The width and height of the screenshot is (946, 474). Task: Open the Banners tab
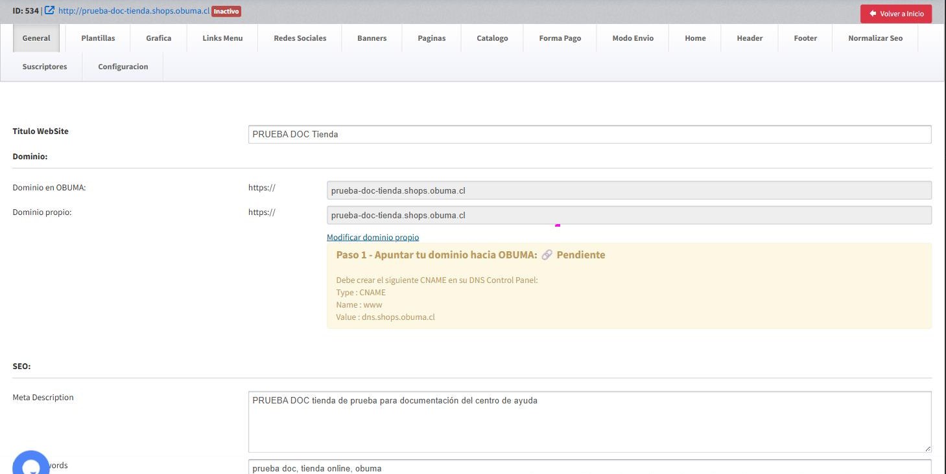(x=372, y=38)
